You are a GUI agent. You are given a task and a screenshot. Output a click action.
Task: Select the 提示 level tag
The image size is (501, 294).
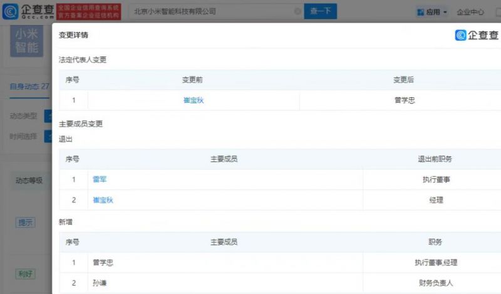tap(25, 222)
